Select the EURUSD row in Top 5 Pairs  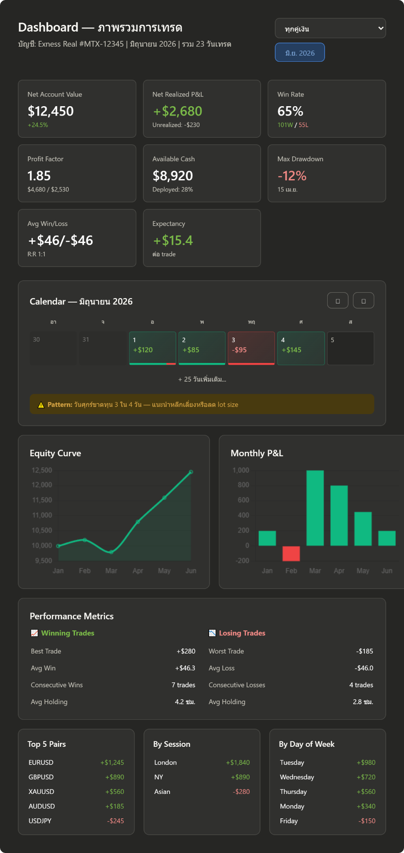[x=76, y=762]
